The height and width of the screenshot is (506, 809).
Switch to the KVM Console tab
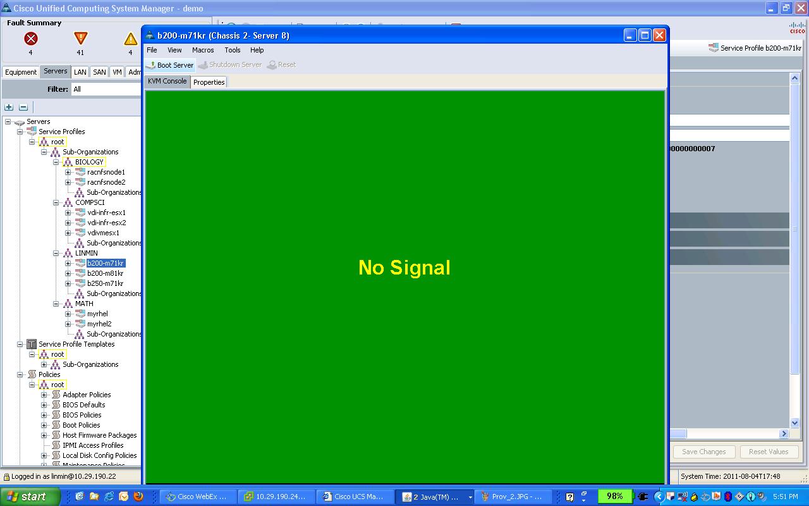(167, 82)
